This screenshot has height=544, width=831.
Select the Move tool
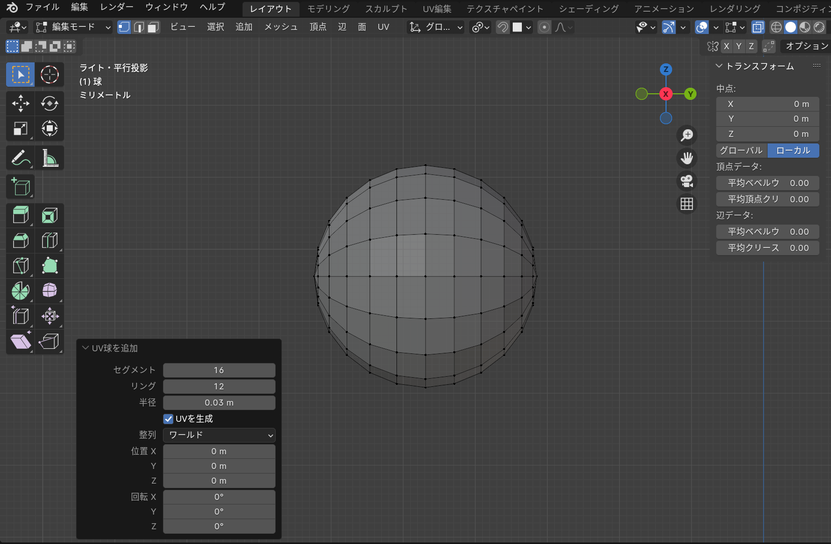tap(20, 103)
